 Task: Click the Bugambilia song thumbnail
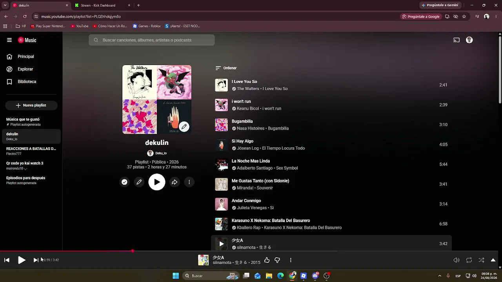[221, 125]
